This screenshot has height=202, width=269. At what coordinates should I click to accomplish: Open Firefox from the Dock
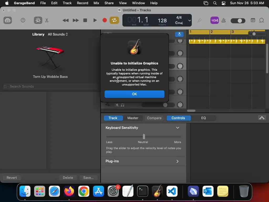click(x=69, y=191)
